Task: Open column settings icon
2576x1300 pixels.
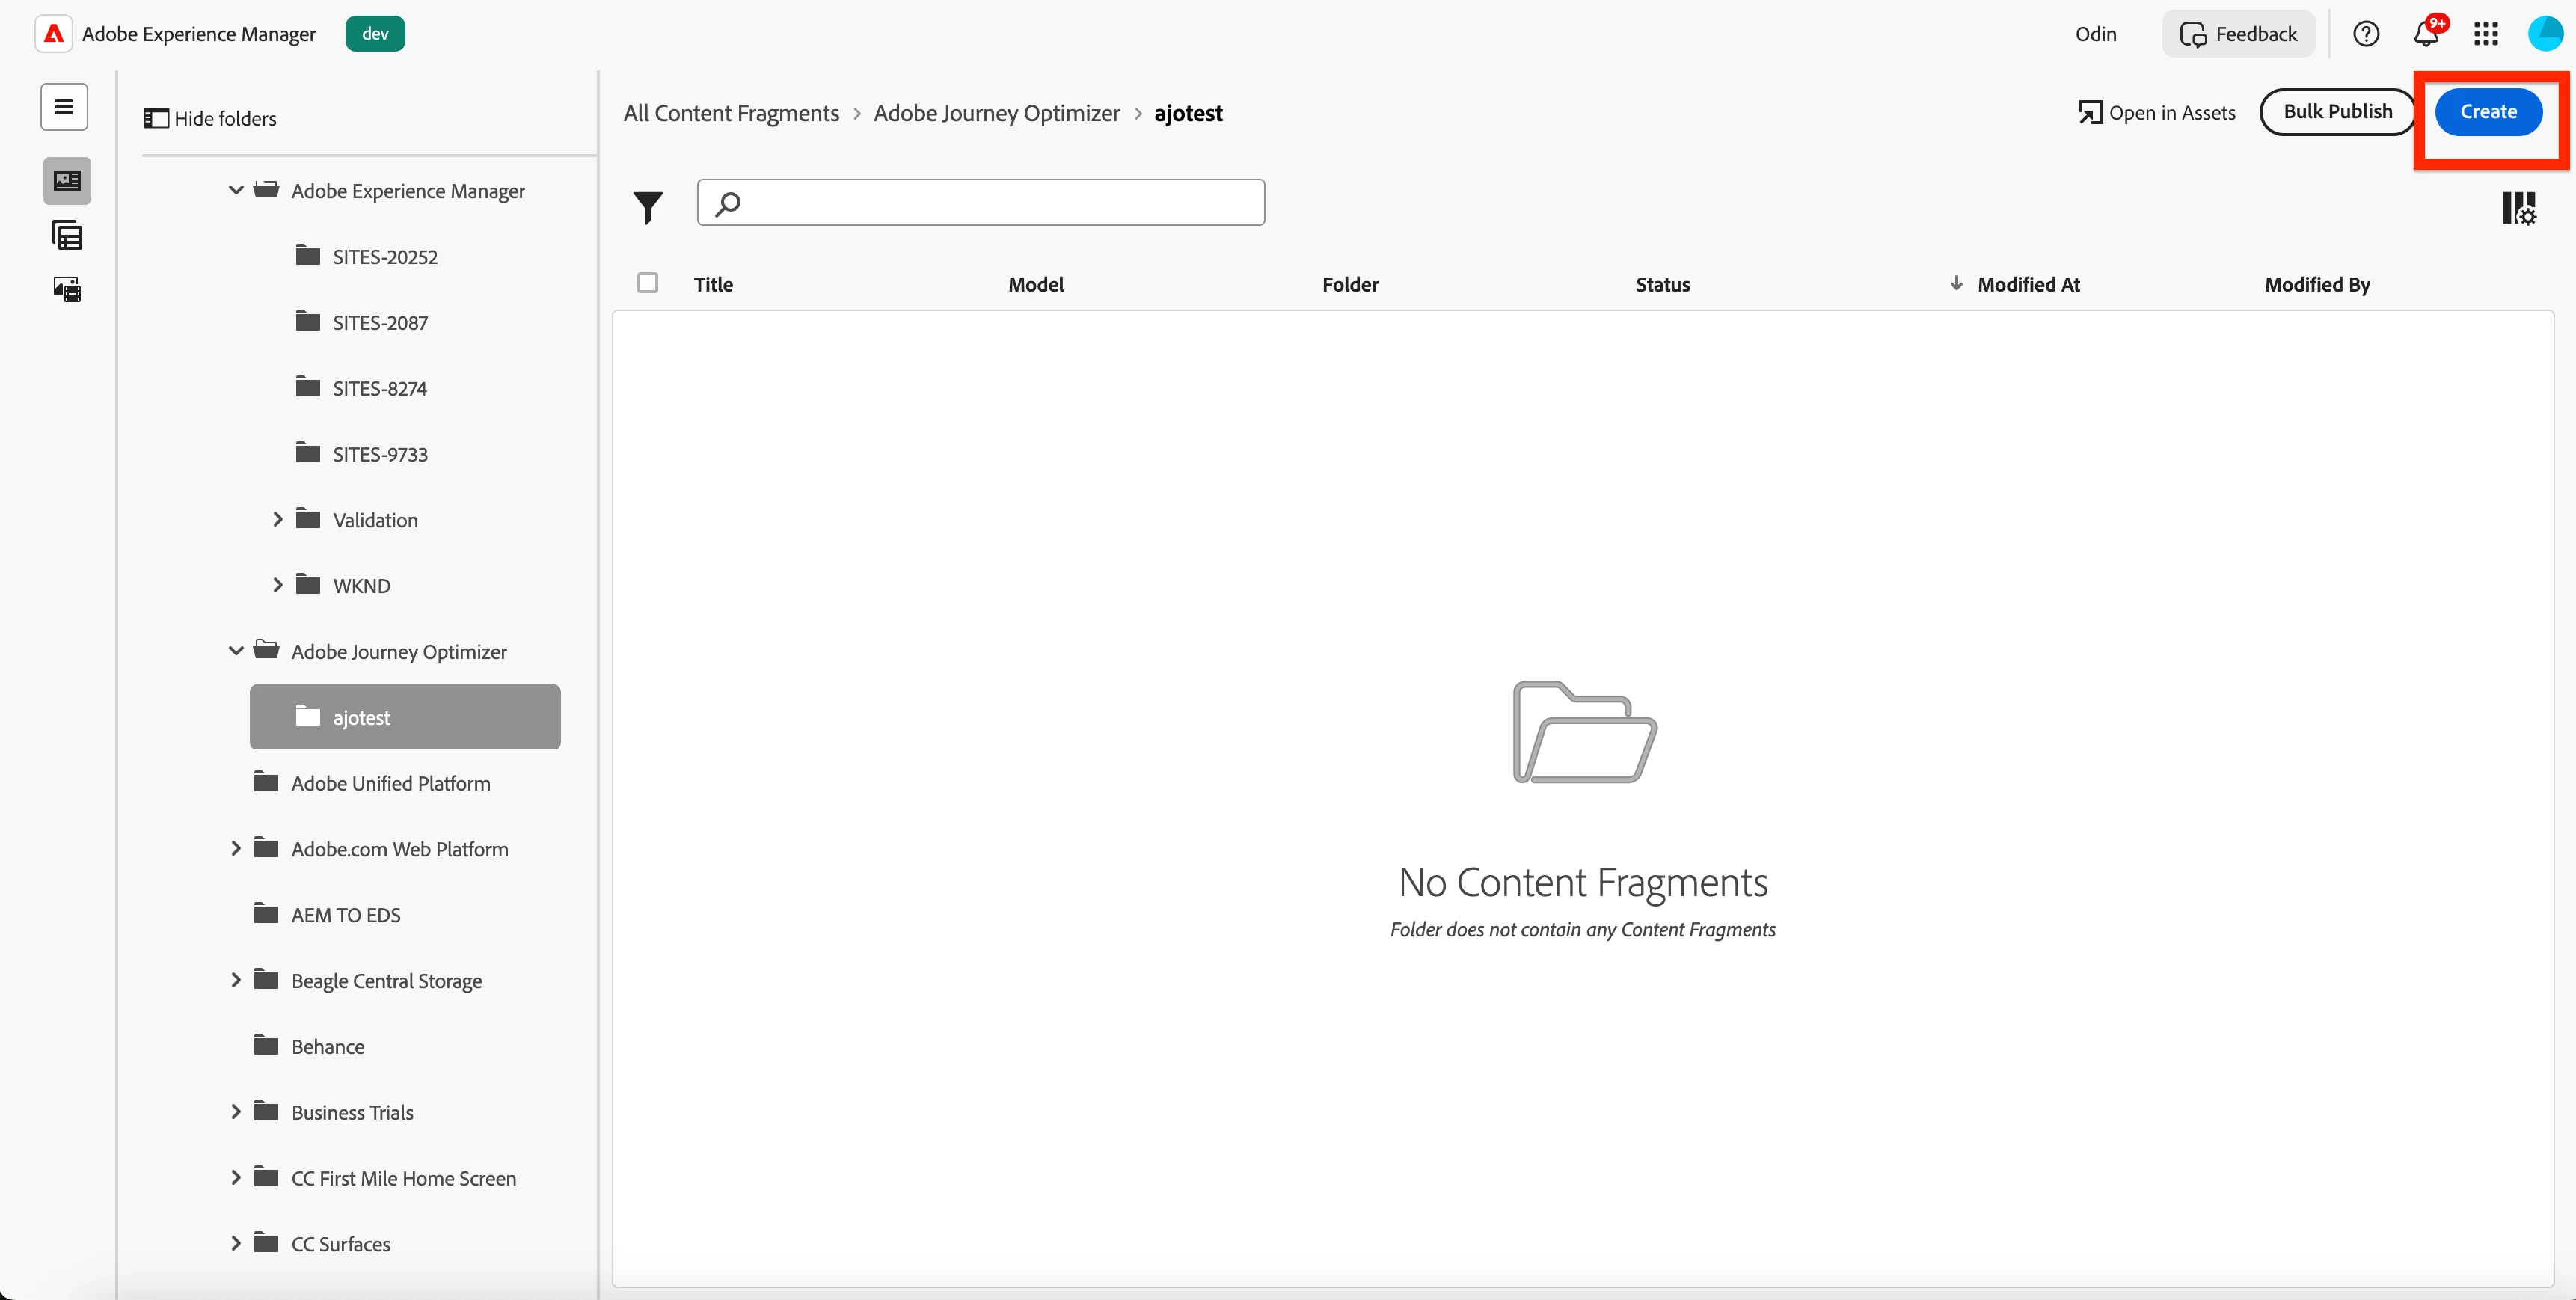Action: [x=2518, y=208]
